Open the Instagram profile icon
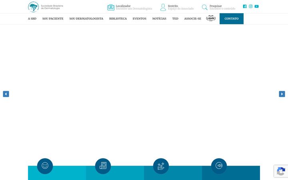This screenshot has height=180, width=288. [x=250, y=6]
